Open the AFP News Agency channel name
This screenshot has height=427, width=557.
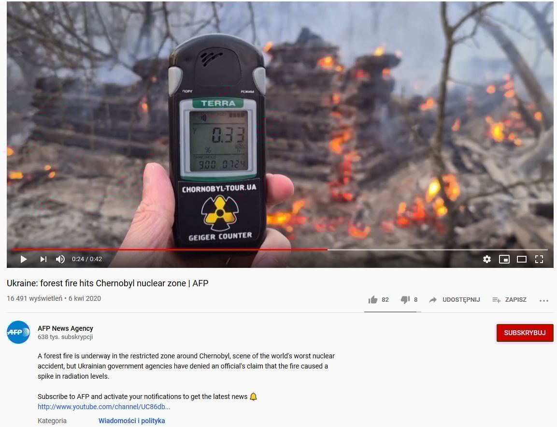[65, 328]
